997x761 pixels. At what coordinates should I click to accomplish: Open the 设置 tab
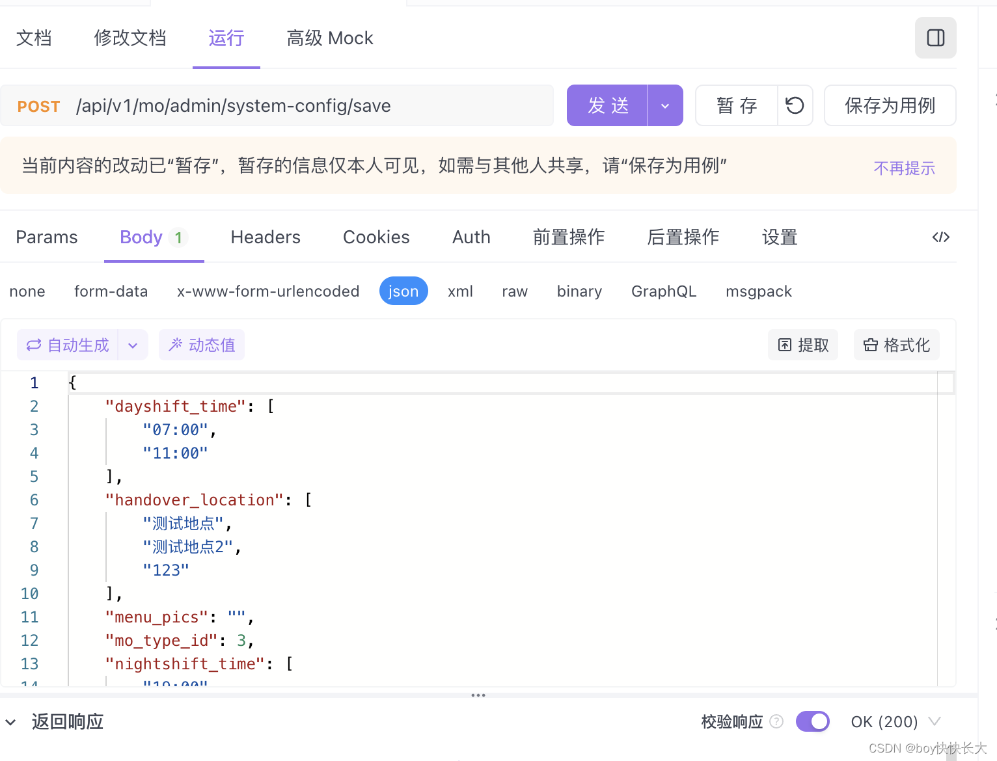(x=780, y=237)
